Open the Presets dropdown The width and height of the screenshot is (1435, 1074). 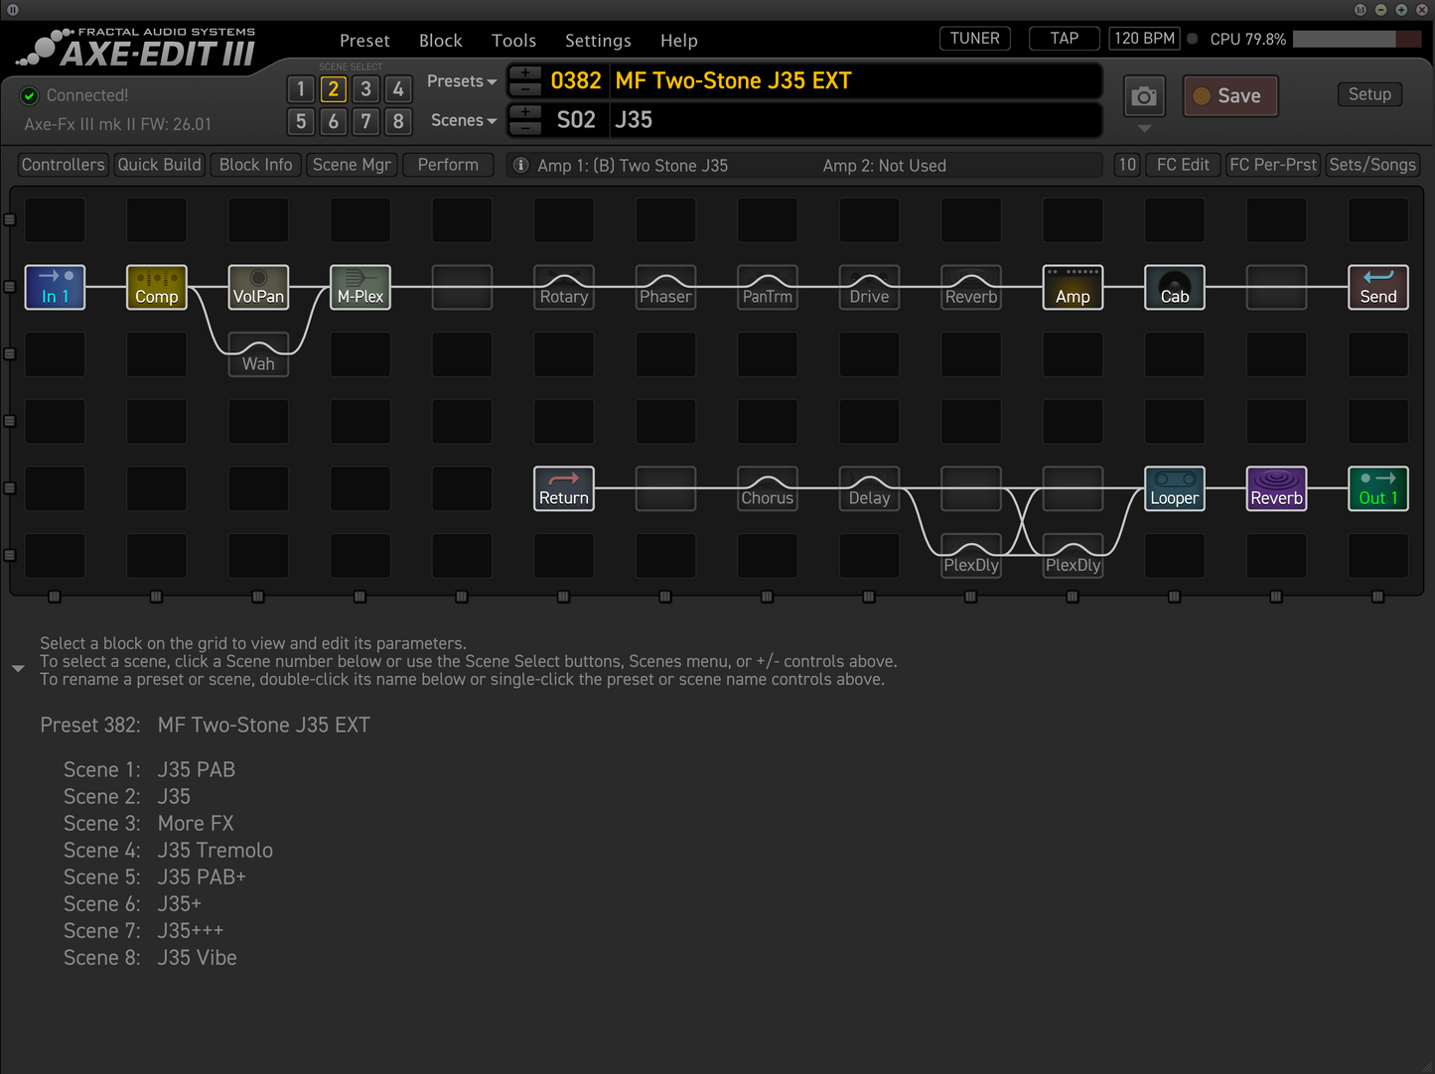point(462,81)
